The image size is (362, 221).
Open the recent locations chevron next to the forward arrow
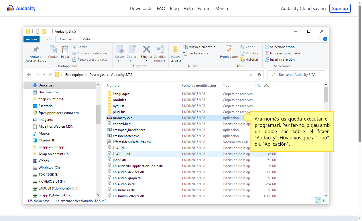click(x=44, y=75)
